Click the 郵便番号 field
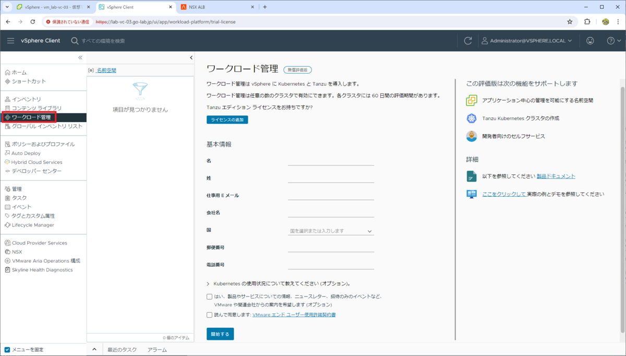 point(331,246)
